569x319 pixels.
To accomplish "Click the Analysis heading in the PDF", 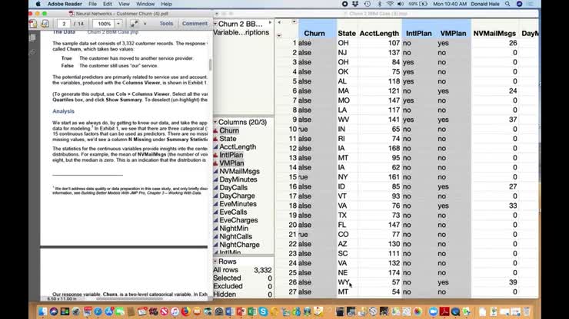I will (64, 111).
